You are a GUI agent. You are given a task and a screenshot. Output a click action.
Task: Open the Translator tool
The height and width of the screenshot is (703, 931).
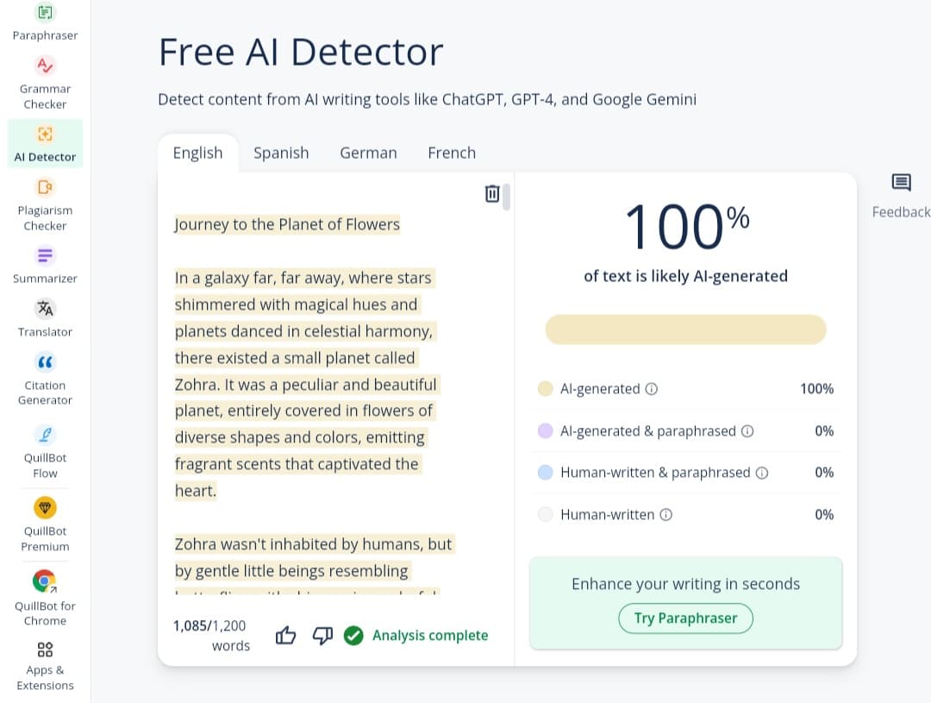coord(45,309)
